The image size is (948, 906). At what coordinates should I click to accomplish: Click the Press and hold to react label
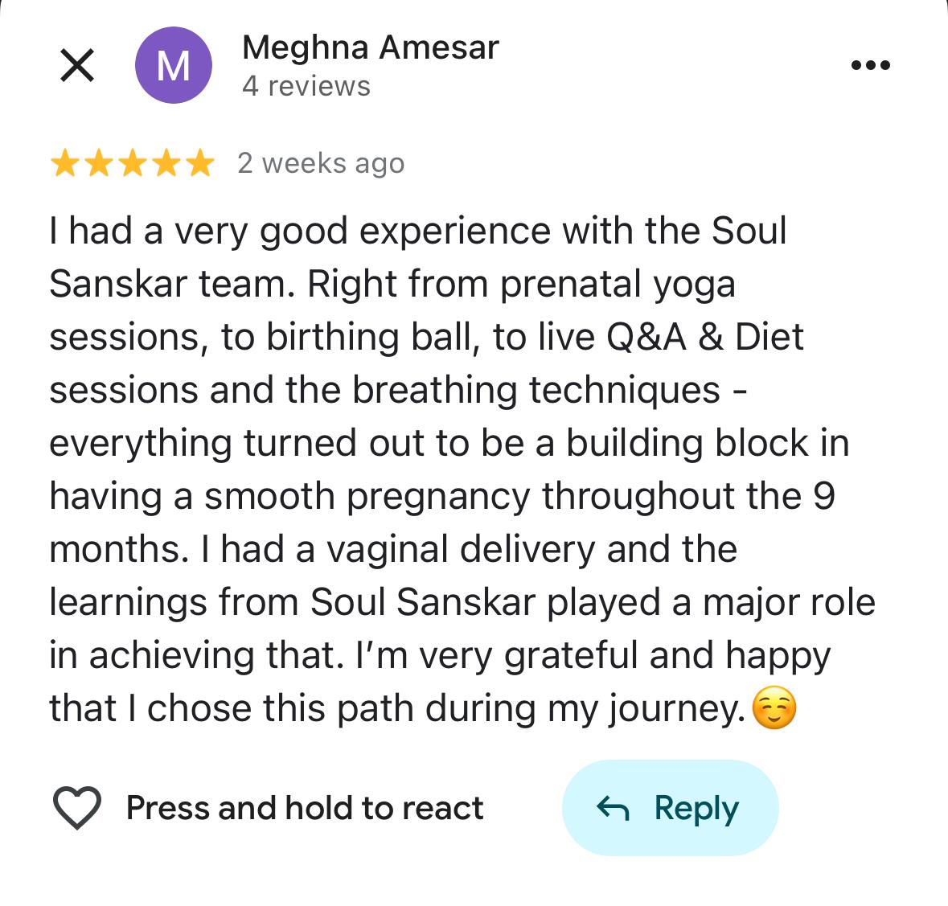tap(306, 808)
